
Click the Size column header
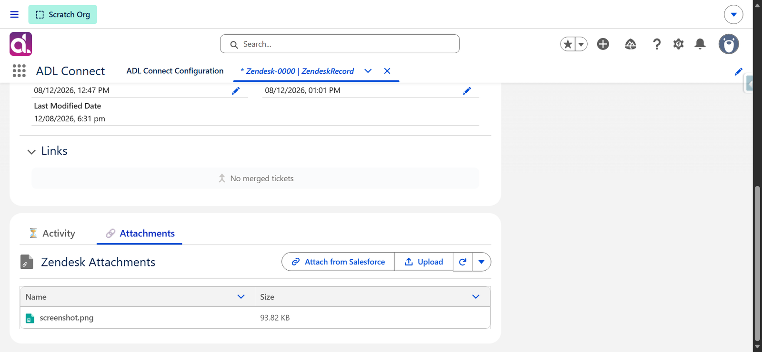[x=372, y=297]
